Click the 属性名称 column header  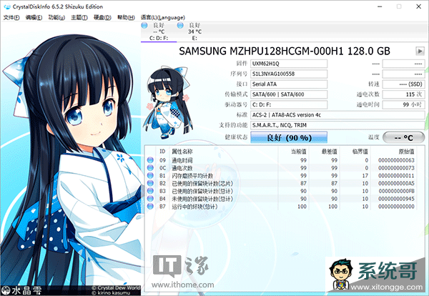tap(224, 152)
